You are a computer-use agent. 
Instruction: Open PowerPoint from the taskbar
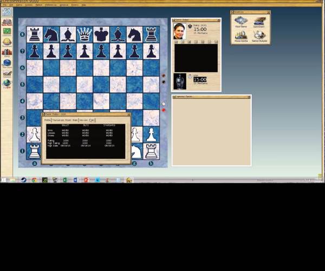pyautogui.click(x=87, y=180)
